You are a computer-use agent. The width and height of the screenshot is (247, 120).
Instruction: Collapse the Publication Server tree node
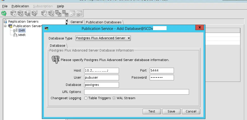pos(5,26)
